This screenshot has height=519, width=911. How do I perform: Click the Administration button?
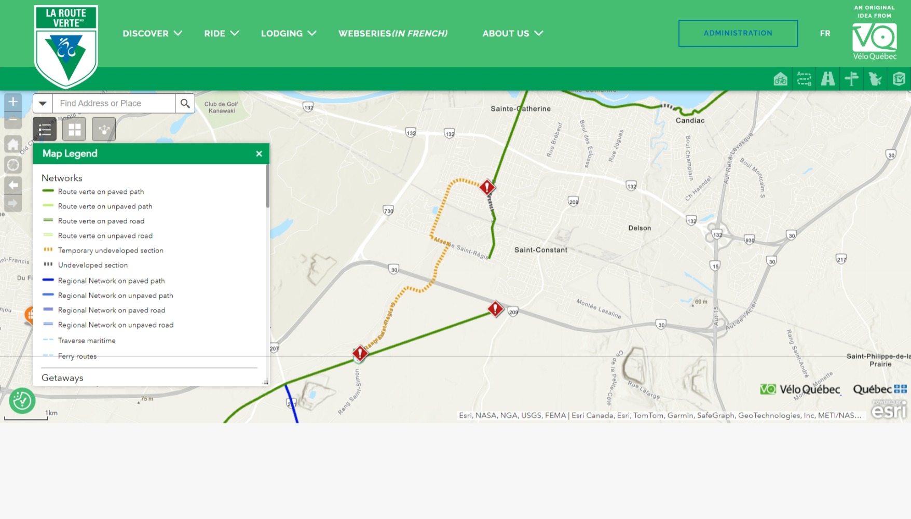(738, 33)
